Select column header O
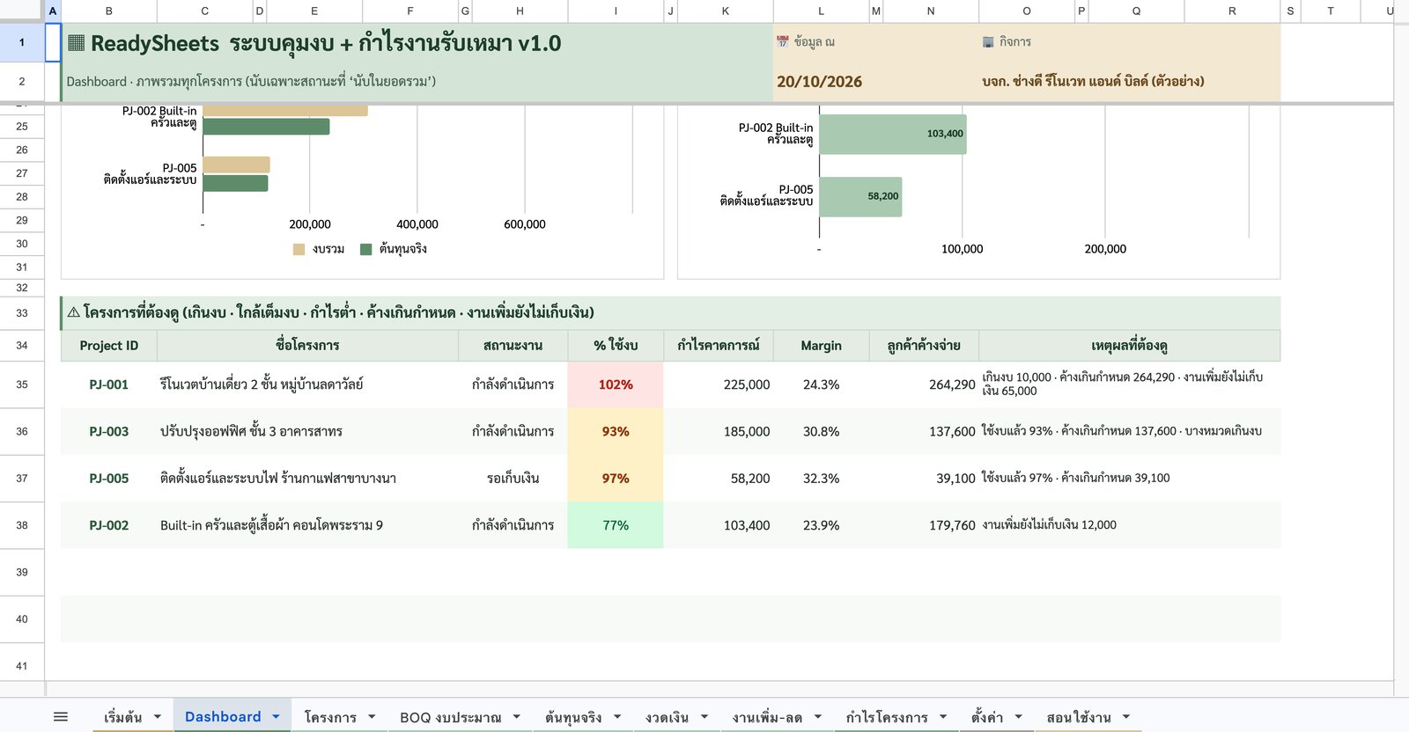The height and width of the screenshot is (732, 1409). tap(1027, 11)
